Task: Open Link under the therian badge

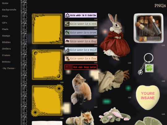Action: (96, 19)
